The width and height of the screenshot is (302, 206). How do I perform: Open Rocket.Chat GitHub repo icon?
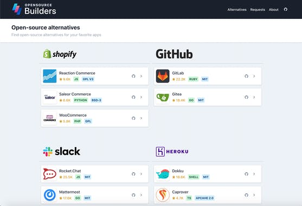(x=133, y=174)
